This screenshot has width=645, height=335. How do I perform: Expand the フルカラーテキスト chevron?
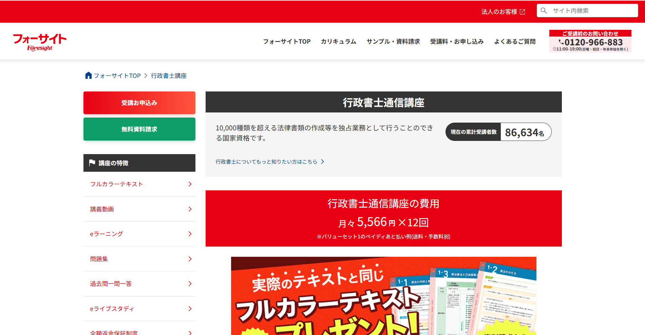(190, 184)
